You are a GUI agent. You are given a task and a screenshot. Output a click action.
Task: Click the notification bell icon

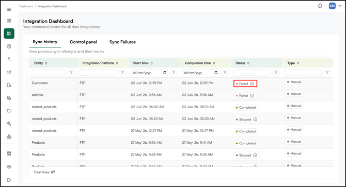(x=320, y=6)
